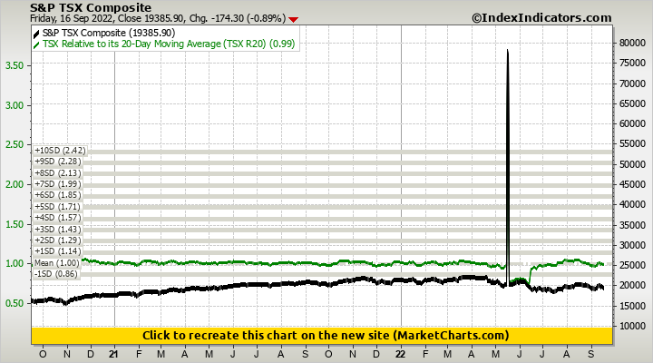Click the +4SD (1.57) band label
The width and height of the screenshot is (653, 363).
point(57,218)
